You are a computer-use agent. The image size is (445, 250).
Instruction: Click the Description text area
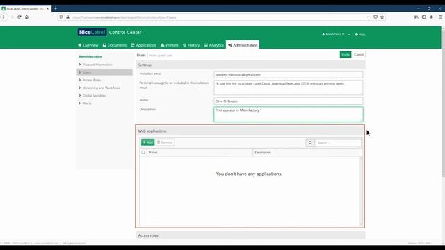[x=288, y=114]
